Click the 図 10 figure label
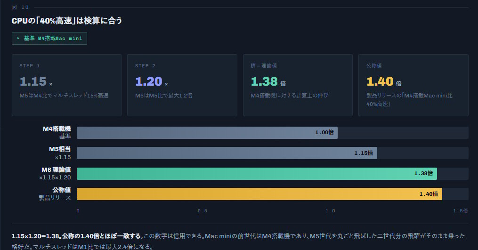 20,7
